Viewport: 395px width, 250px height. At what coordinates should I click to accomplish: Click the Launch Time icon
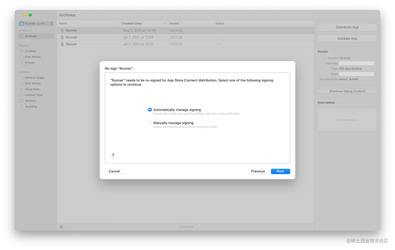tap(21, 95)
